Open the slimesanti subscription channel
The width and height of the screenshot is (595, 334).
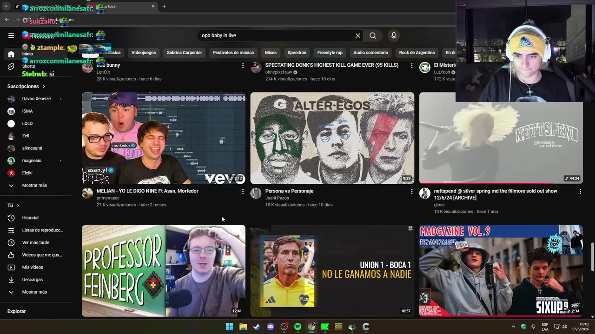point(32,148)
